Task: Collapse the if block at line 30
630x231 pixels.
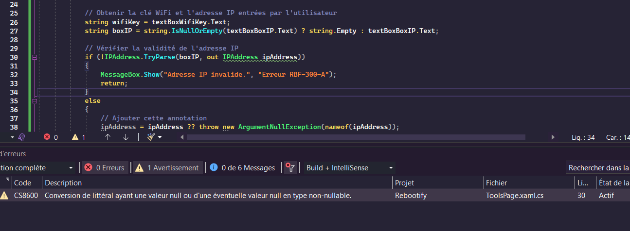Action: pos(34,57)
